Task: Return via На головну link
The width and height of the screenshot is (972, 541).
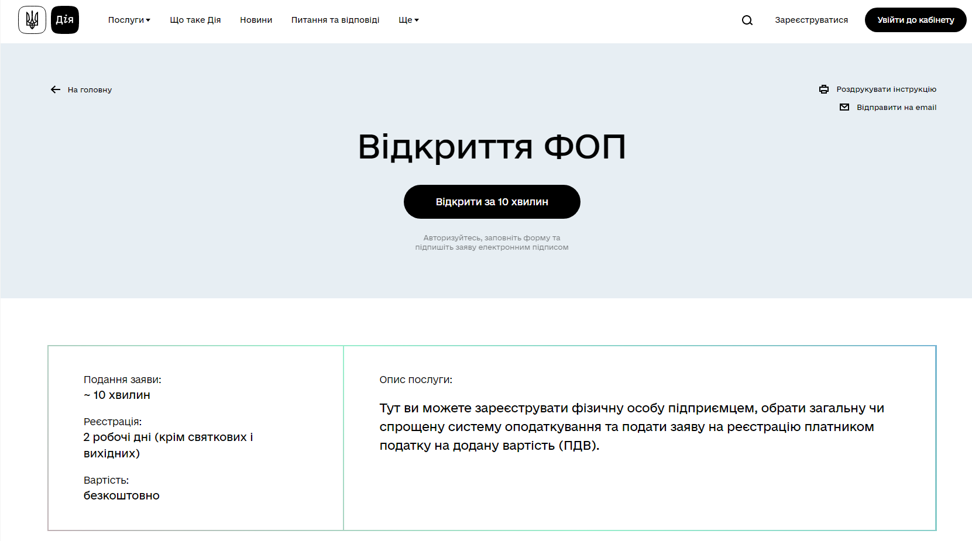Action: (x=90, y=89)
